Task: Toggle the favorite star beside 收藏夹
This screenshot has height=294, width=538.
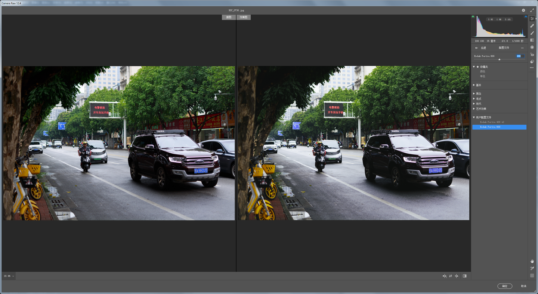Action: [x=477, y=66]
